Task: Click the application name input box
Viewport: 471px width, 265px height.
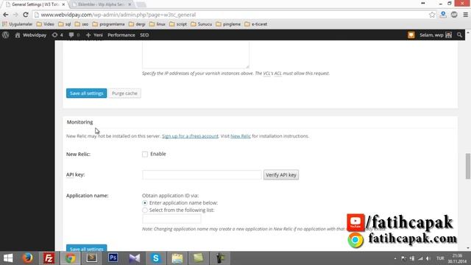Action: (x=171, y=219)
